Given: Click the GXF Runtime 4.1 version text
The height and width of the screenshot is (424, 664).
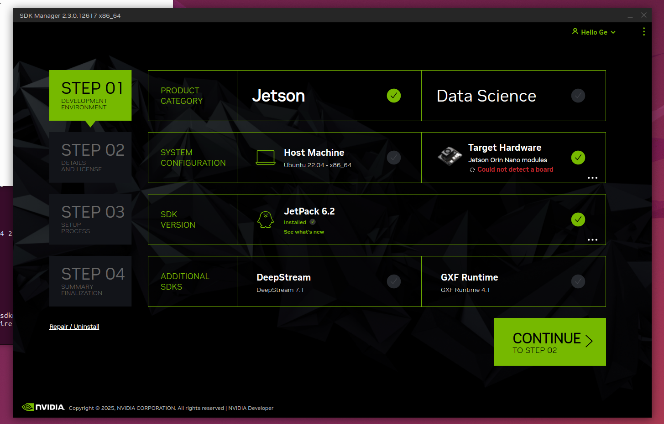Looking at the screenshot, I should (x=465, y=290).
